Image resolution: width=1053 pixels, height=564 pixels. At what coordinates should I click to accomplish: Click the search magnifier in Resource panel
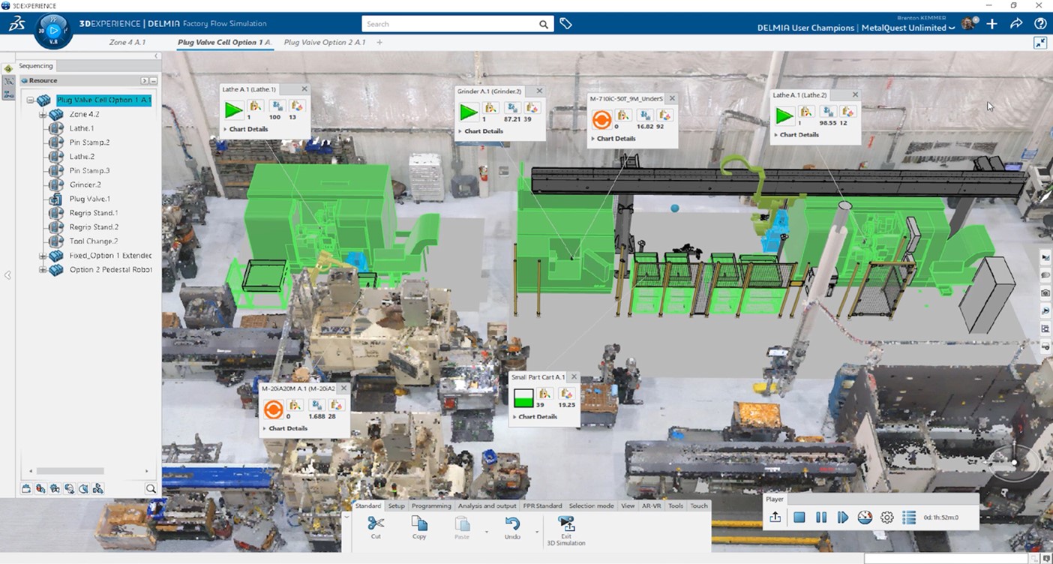point(151,489)
